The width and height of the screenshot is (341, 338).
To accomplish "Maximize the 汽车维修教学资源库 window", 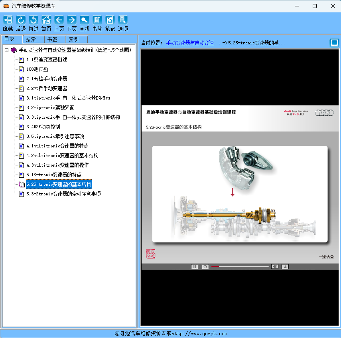I will point(314,6).
